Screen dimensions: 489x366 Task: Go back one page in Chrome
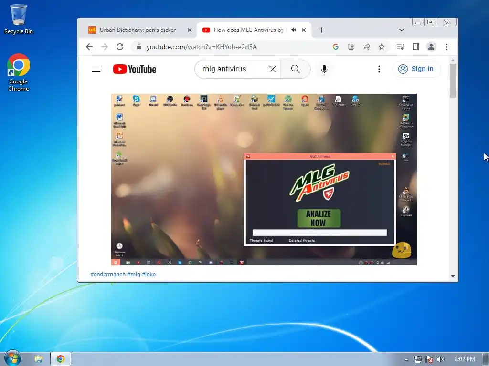89,47
